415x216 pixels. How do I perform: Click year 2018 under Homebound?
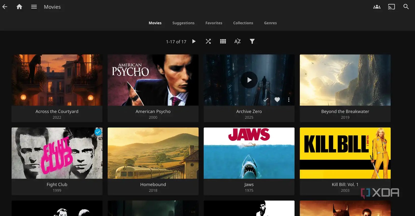(153, 190)
